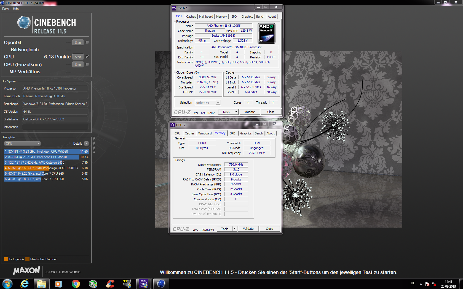Switch to Mainboard tab in upper CPU-Z
Viewport: 463px width, 289px height.
[x=206, y=17]
